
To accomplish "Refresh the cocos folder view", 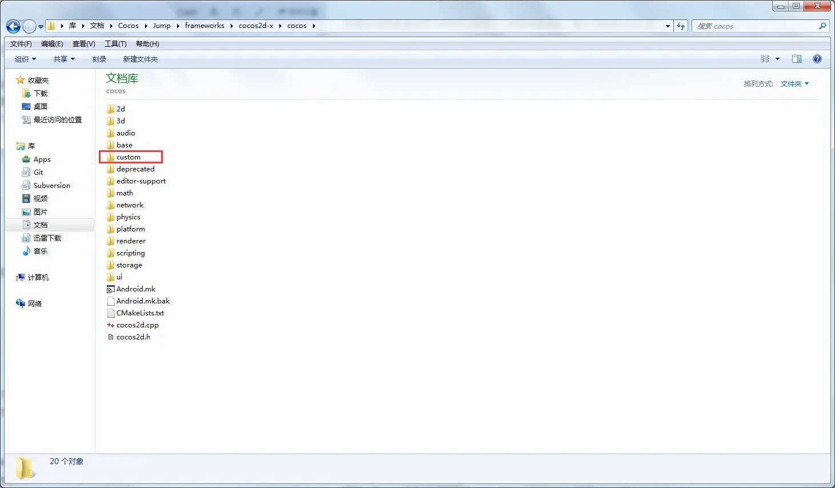I will coord(681,26).
